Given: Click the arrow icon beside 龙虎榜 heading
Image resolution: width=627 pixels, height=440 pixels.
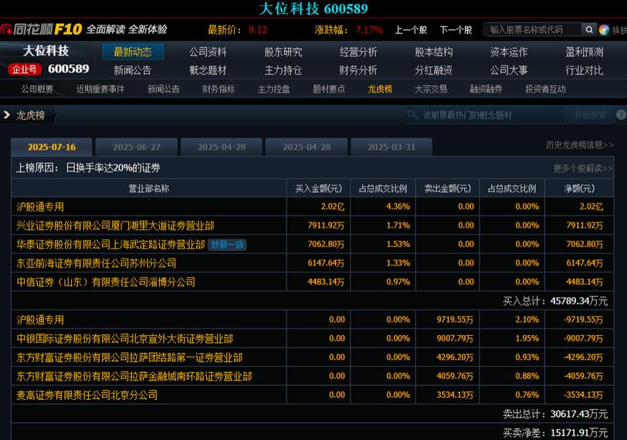Looking at the screenshot, I should 8,115.
